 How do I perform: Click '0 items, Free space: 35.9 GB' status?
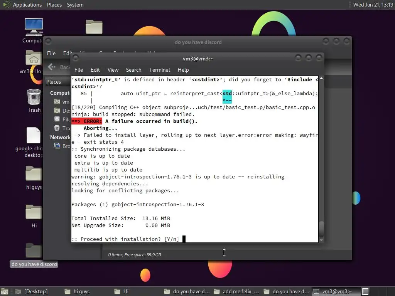click(x=135, y=255)
